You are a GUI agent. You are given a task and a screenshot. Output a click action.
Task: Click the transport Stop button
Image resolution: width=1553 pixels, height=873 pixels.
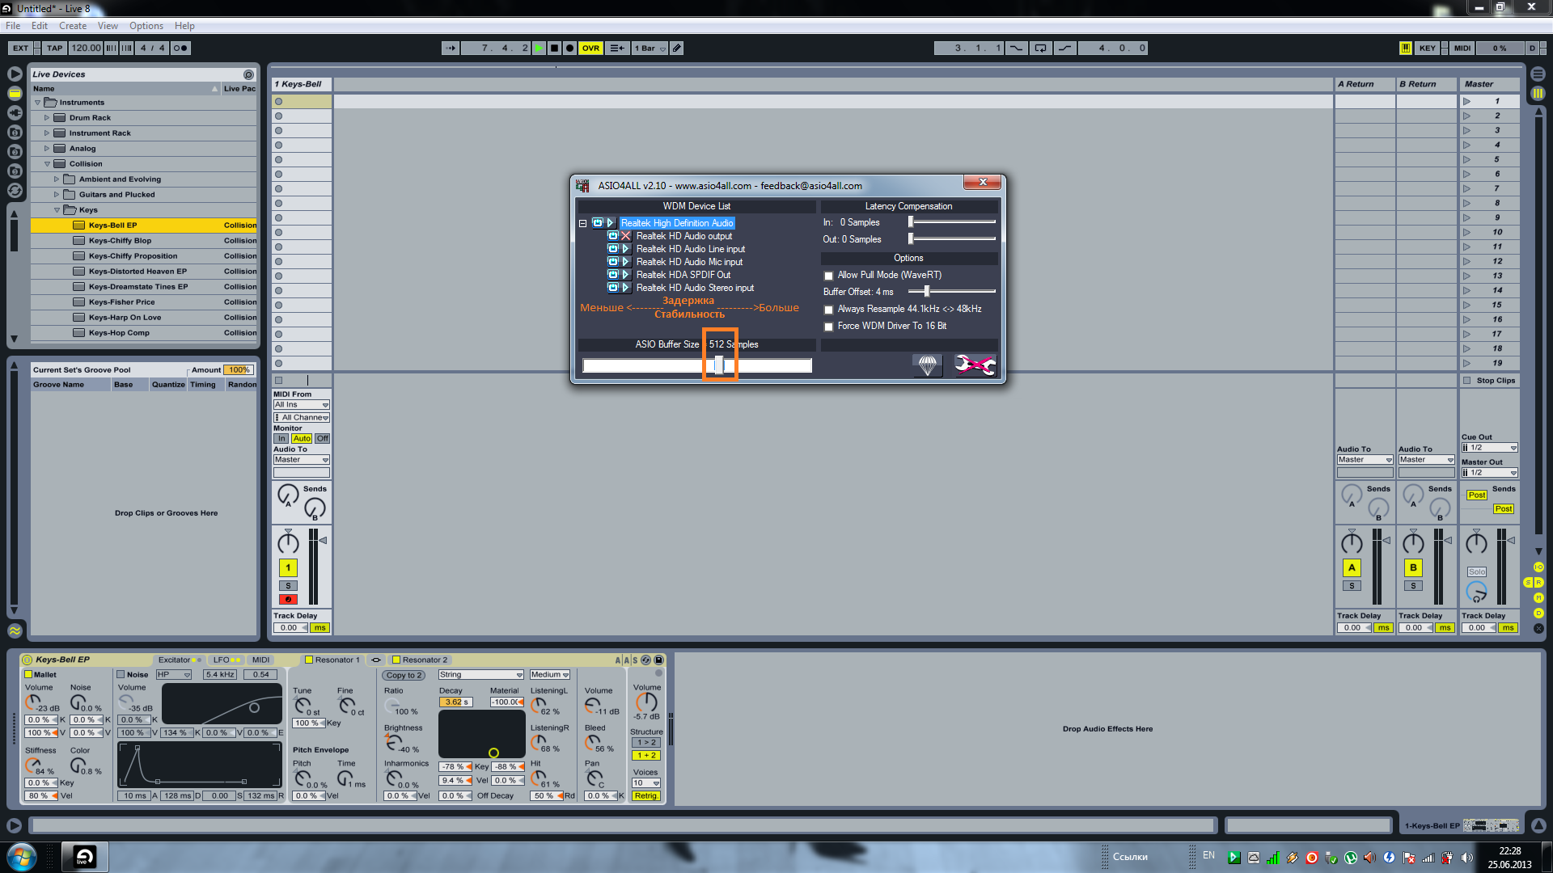tap(555, 48)
